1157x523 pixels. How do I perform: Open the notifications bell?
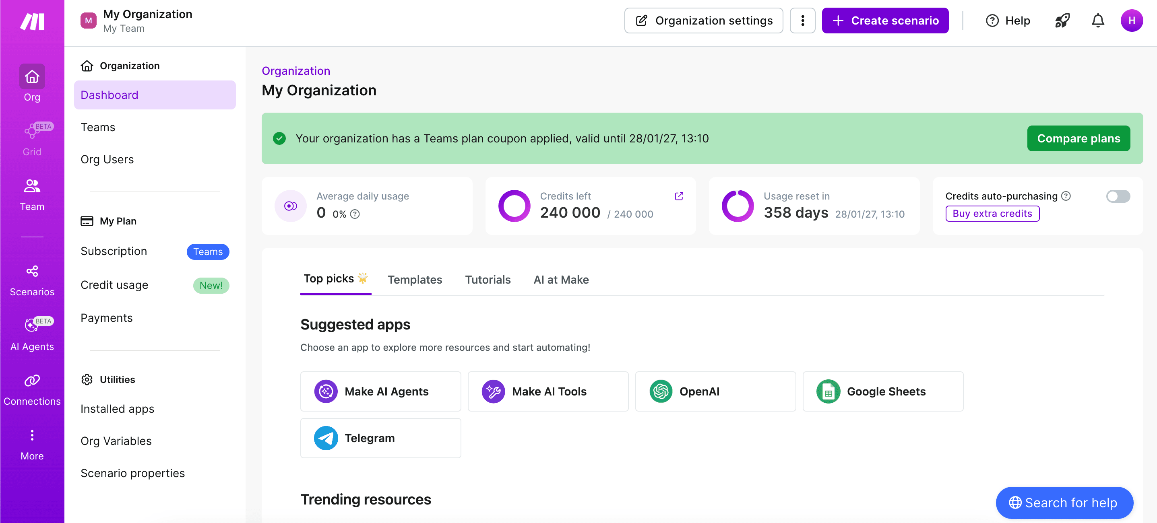(x=1098, y=21)
